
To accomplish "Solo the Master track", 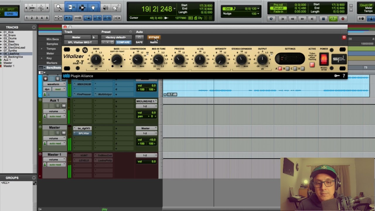I will pyautogui.click(x=57, y=133).
